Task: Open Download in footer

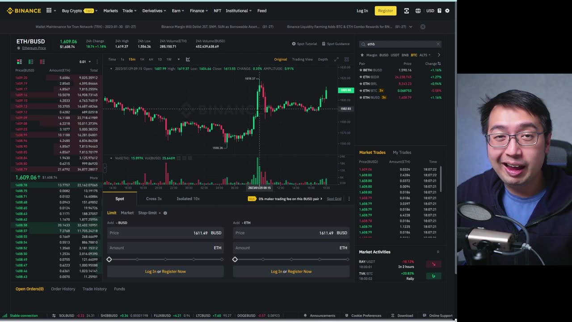Action: [x=402, y=316]
